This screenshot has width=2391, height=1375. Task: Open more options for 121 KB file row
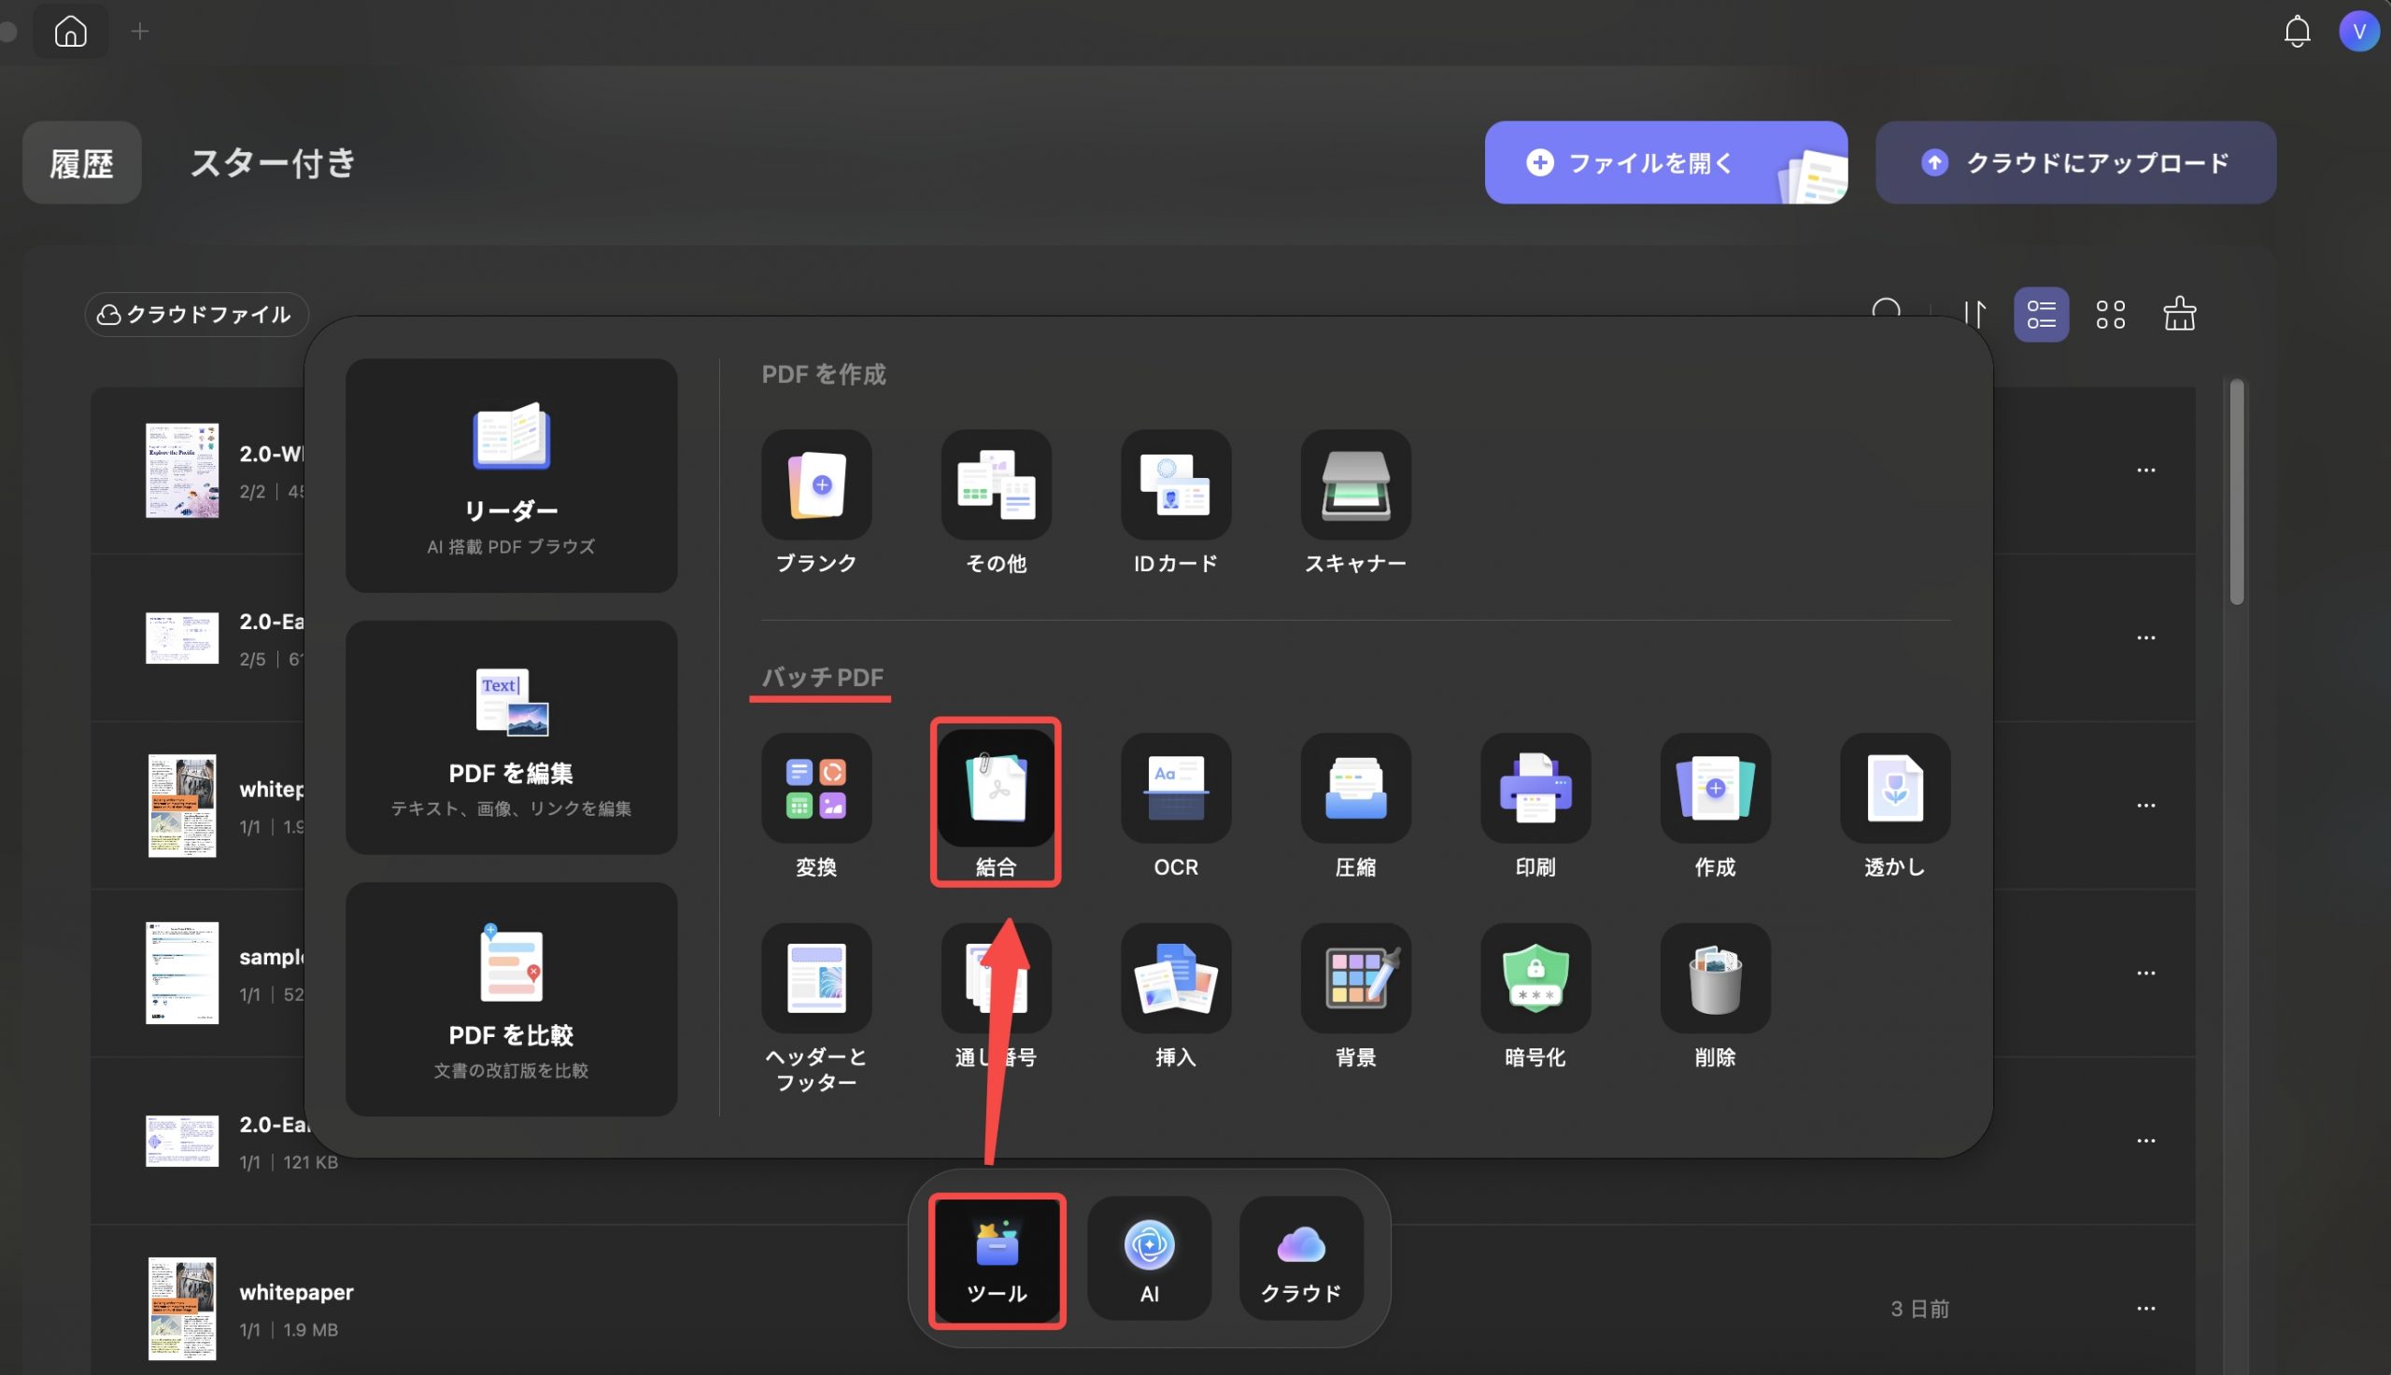(2145, 1141)
